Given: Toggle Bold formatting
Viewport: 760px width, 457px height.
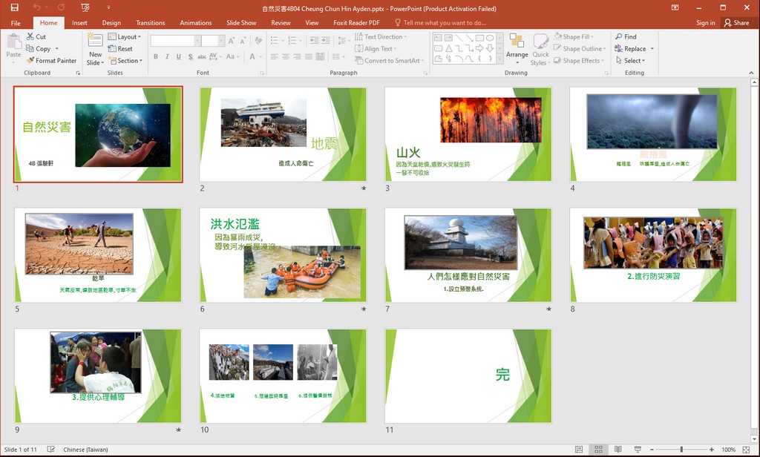Looking at the screenshot, I should click(156, 56).
